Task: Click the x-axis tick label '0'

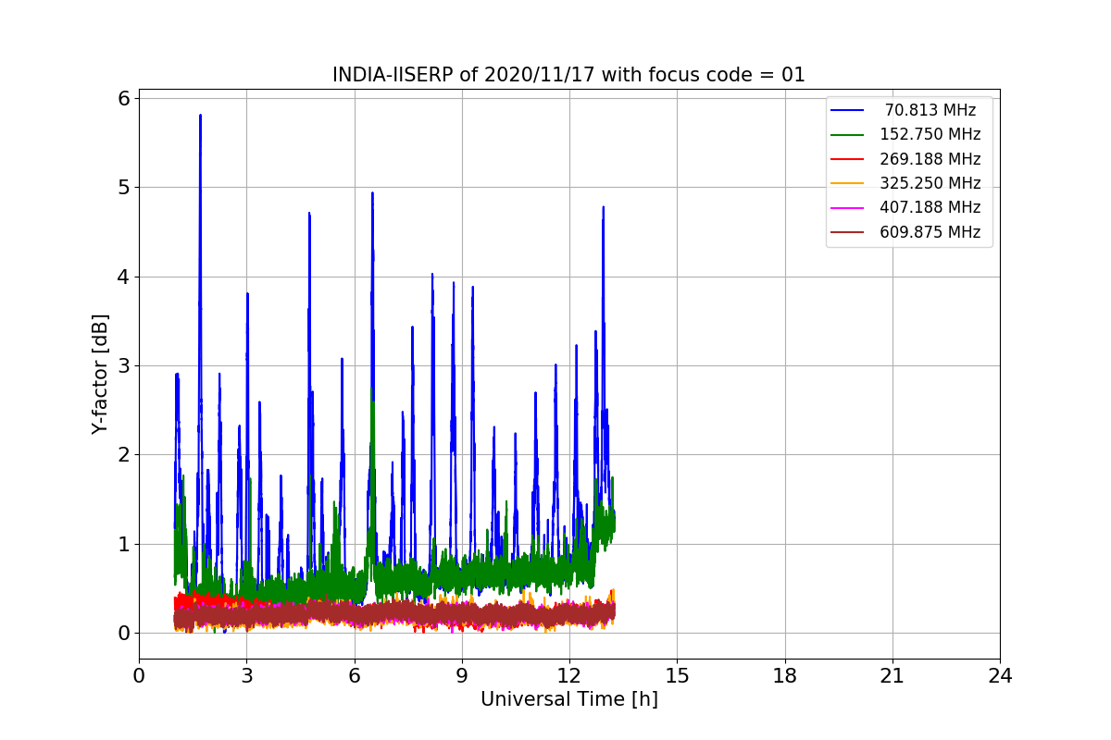Action: tap(139, 675)
